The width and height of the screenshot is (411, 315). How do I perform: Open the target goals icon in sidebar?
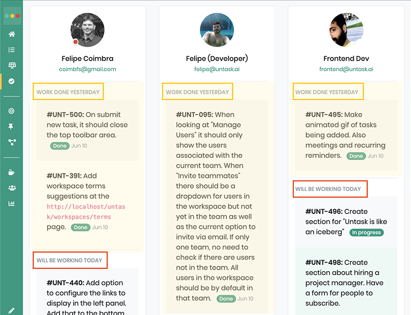12,111
